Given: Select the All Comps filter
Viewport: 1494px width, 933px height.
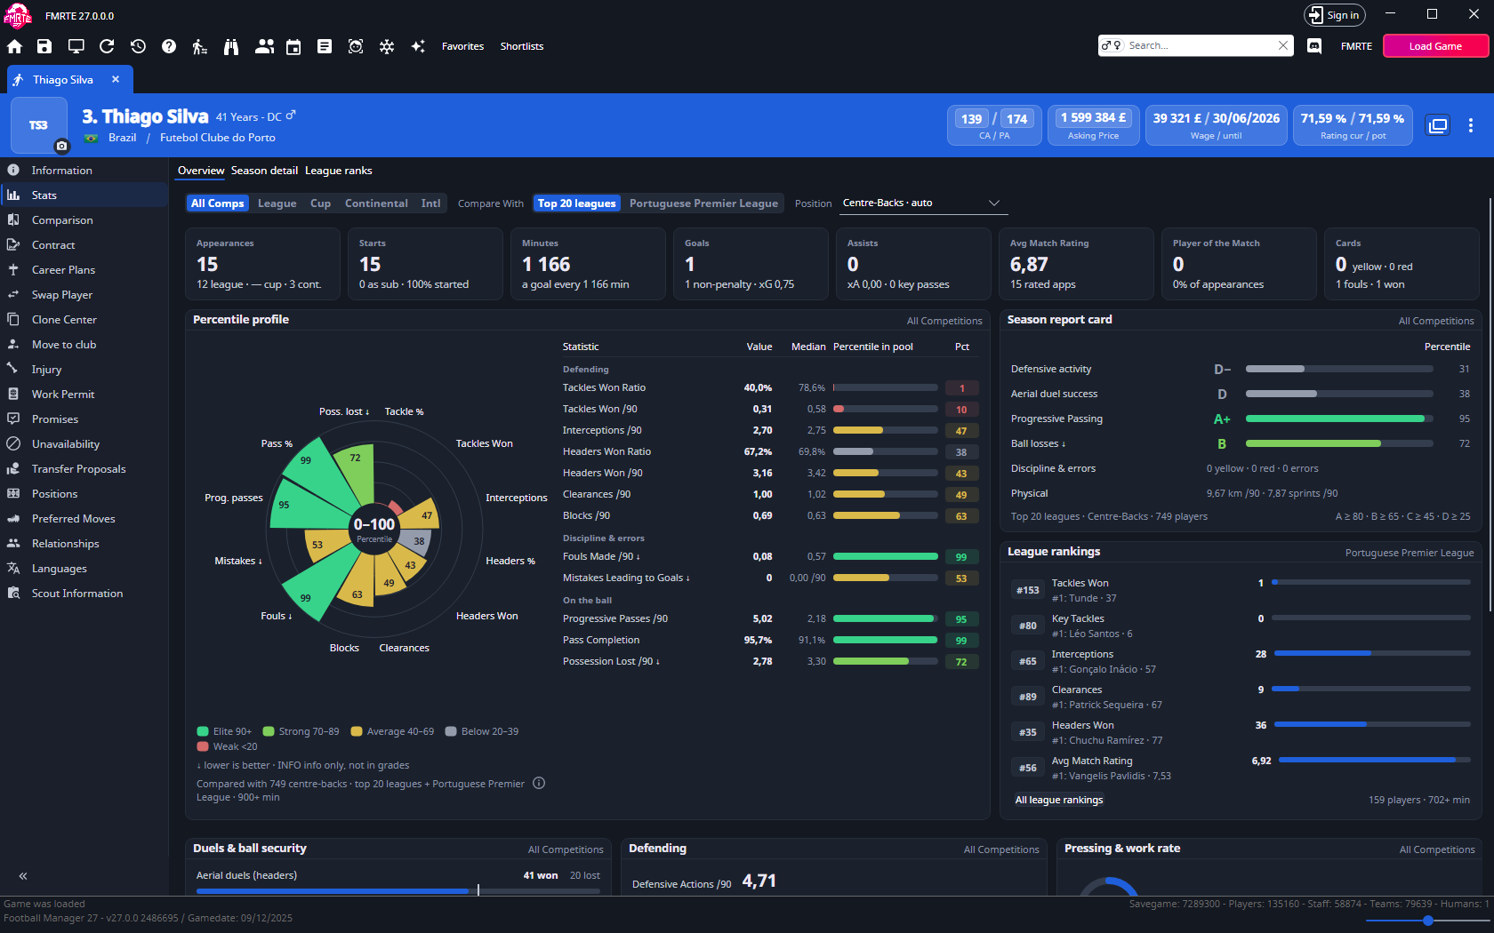Looking at the screenshot, I should tap(217, 203).
